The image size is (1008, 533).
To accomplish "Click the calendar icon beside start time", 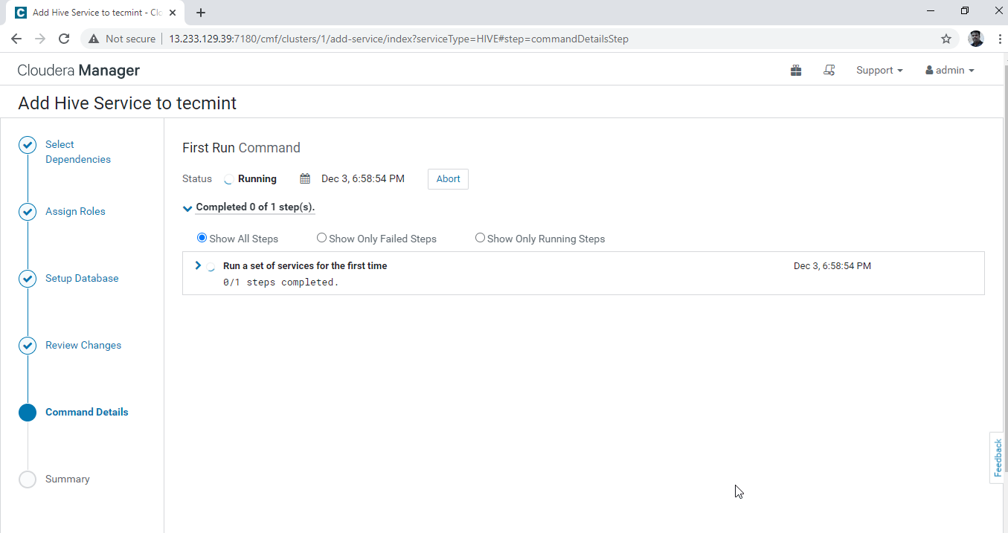I will tap(305, 179).
